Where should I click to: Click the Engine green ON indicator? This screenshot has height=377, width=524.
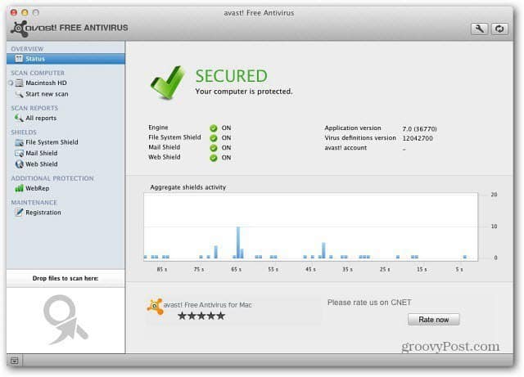214,128
